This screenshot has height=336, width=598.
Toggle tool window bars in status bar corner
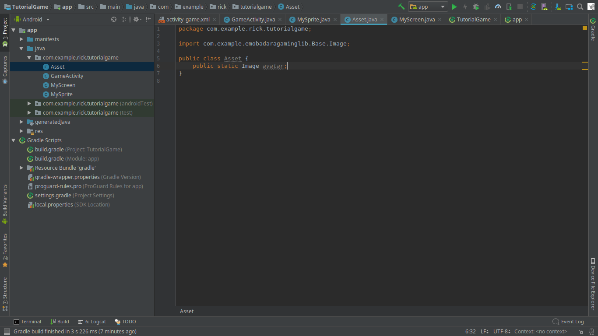coord(7,332)
